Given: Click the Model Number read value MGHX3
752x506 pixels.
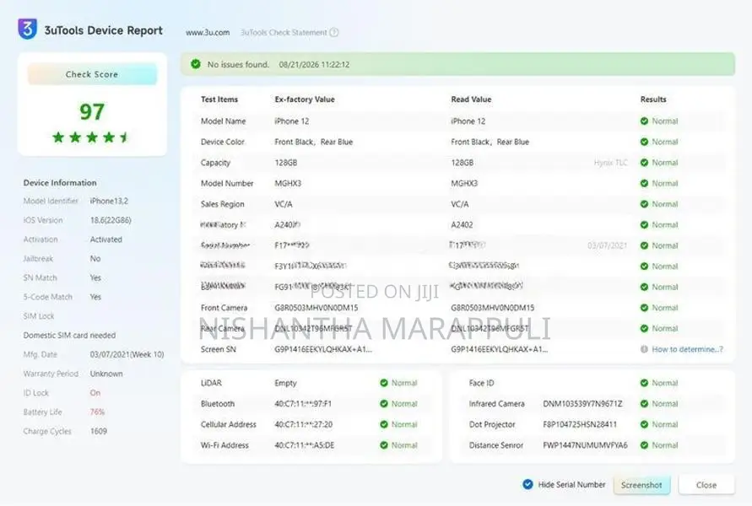Looking at the screenshot, I should coord(464,184).
